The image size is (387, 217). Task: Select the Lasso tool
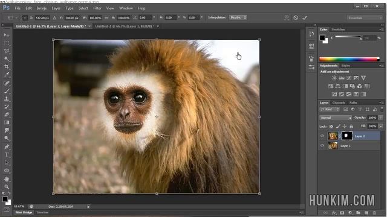pos(7,51)
